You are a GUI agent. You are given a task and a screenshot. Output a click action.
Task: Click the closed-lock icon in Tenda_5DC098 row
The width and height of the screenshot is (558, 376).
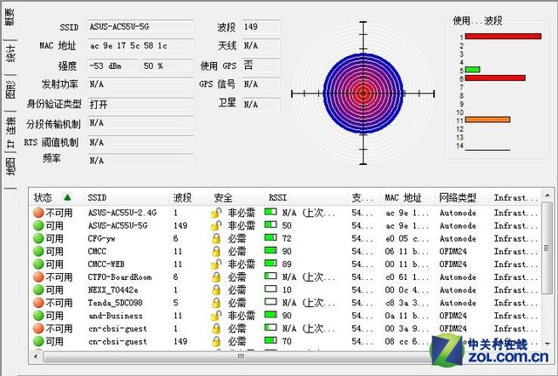point(216,303)
